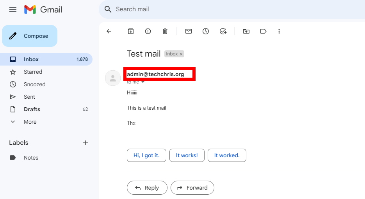Create a new label with plus icon
Viewport: 365px width, 199px height.
[x=85, y=143]
